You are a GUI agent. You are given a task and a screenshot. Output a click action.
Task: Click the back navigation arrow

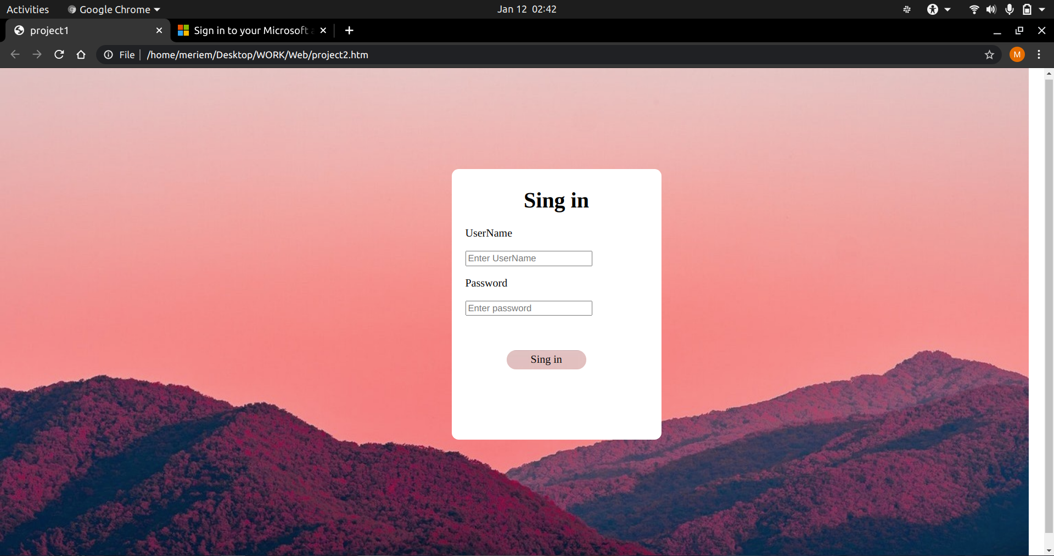[15, 54]
